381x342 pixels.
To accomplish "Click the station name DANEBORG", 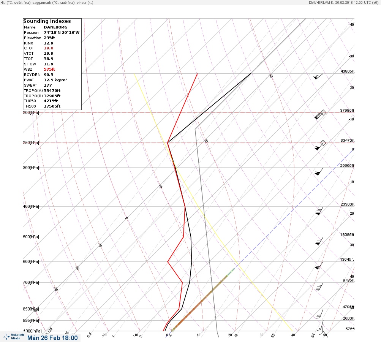I will point(55,27).
